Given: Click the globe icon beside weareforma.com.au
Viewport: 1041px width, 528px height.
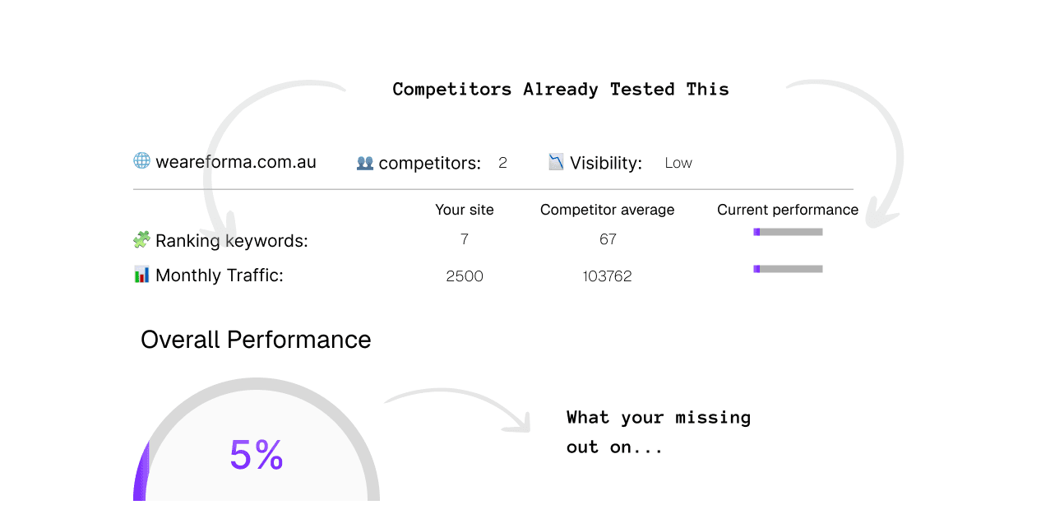Looking at the screenshot, I should (141, 161).
